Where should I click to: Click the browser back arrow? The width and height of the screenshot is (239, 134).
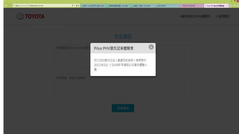point(6,6)
